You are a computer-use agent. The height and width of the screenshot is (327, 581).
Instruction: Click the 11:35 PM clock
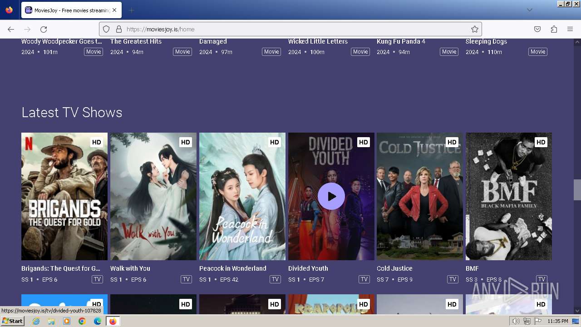coord(558,321)
